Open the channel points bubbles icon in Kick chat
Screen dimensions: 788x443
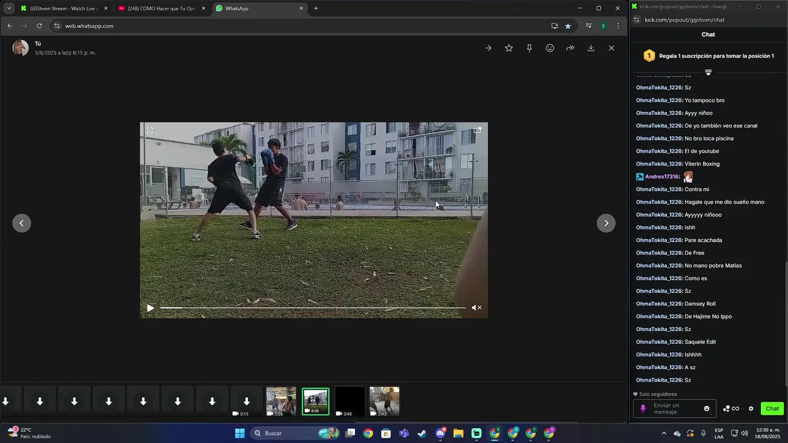[731, 409]
